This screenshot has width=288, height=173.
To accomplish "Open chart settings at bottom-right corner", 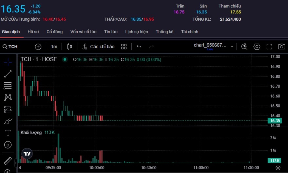I will point(278,168).
